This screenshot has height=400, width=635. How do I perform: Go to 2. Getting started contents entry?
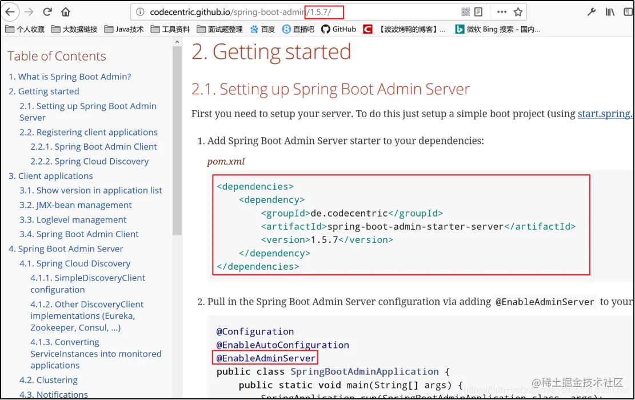(44, 91)
